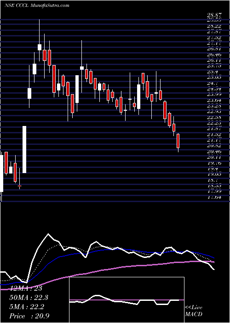Screen dimensions: 230x323
Task: Click the NSE CCCL MunafaSutra.com title text
Action: [x=37, y=6]
